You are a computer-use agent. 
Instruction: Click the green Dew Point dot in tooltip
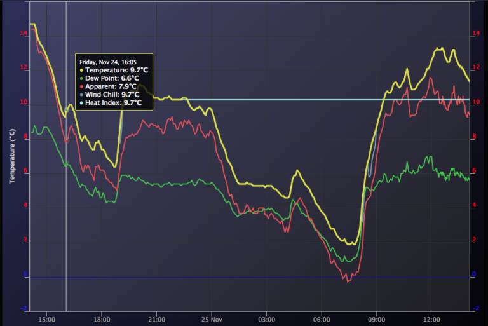[81, 78]
